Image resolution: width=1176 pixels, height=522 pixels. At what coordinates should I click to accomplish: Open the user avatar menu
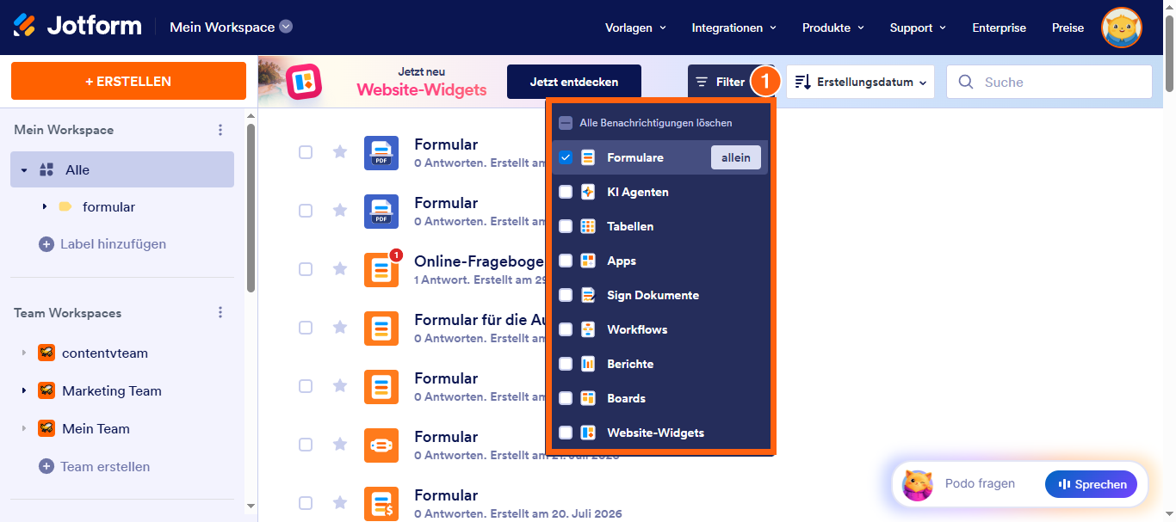(1122, 28)
